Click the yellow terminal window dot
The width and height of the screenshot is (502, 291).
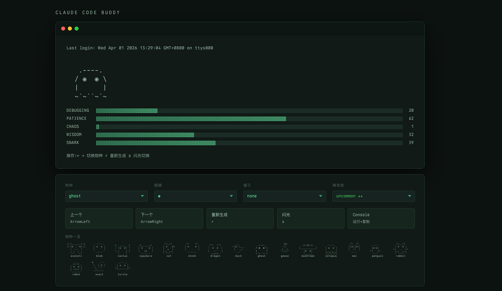click(70, 28)
